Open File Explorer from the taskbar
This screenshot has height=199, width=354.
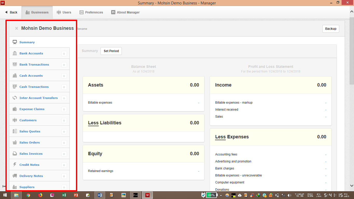[16, 195]
